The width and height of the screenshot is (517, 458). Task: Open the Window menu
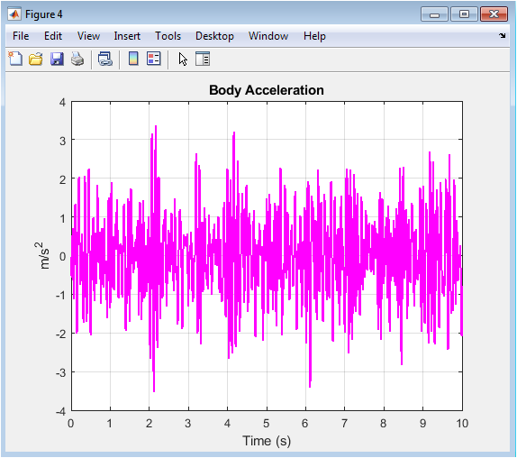coord(268,36)
